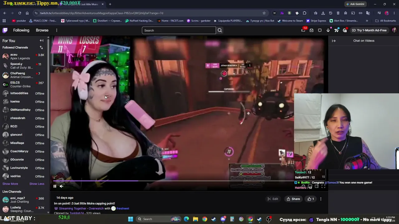The image size is (399, 224).
Task: Open the Streaming Together link
Action: pos(72,208)
